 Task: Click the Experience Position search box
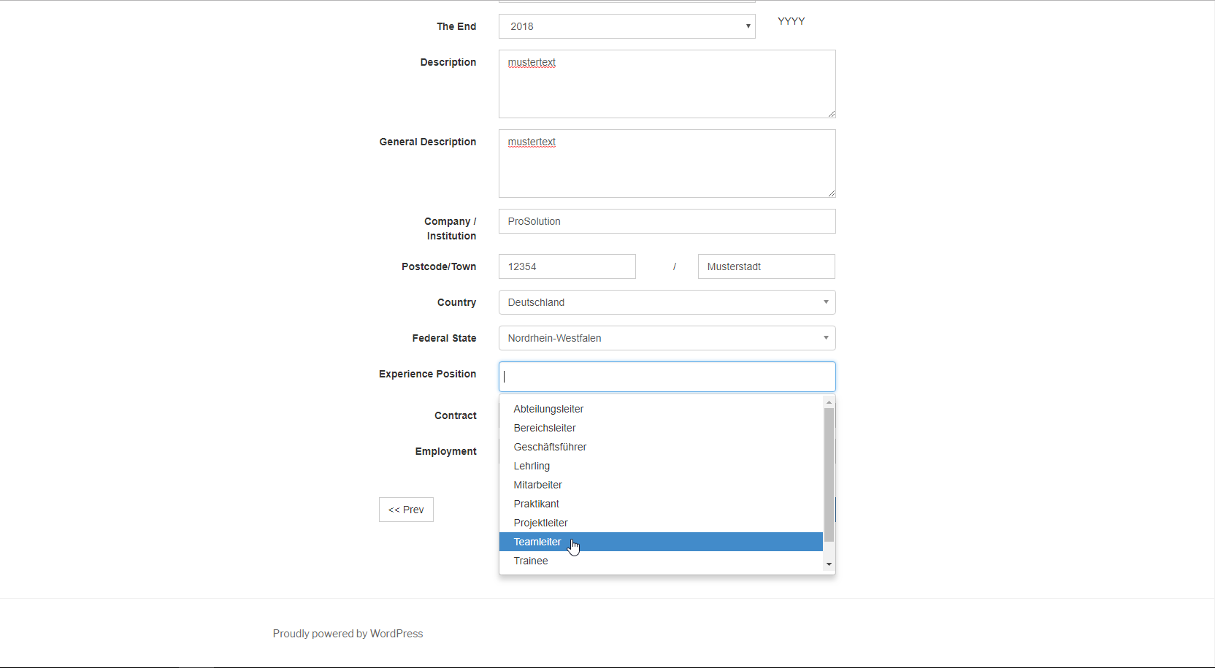tap(667, 377)
